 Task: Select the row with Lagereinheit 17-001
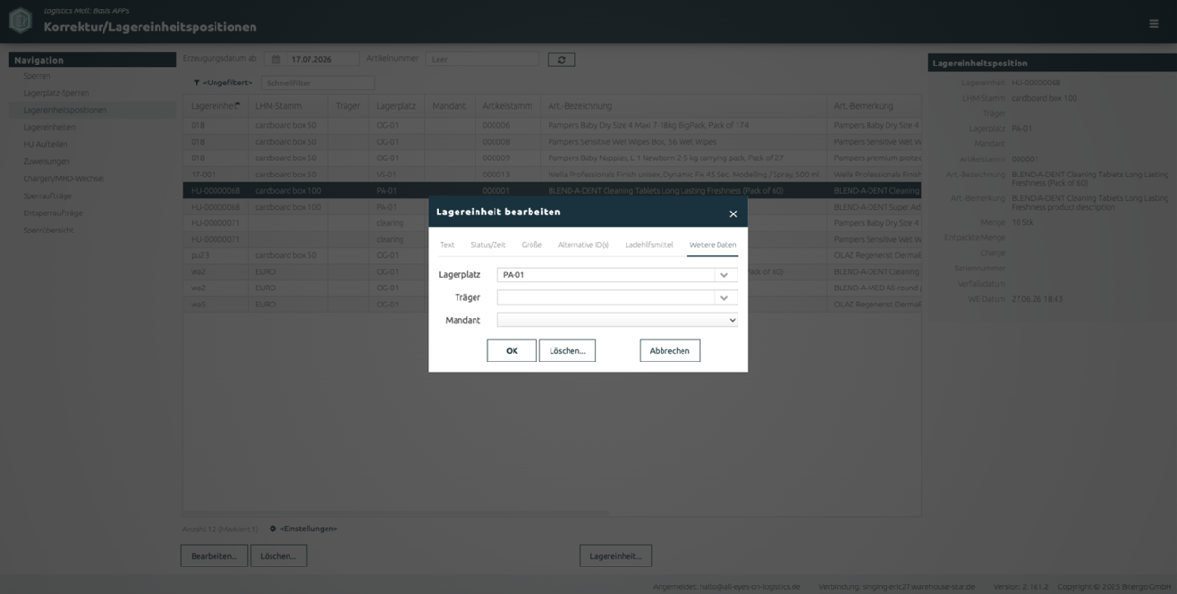click(551, 175)
